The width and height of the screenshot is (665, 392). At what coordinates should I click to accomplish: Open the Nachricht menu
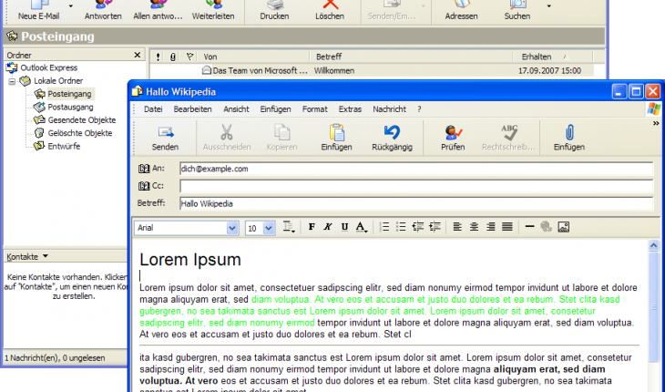point(389,109)
